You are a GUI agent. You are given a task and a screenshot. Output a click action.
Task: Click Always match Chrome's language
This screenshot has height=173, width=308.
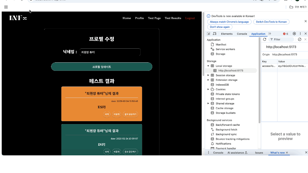[229, 22]
